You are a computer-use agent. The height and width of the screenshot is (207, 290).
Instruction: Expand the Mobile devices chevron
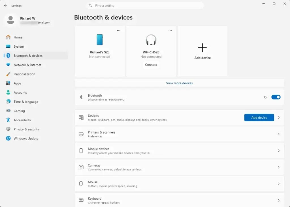coord(279,151)
